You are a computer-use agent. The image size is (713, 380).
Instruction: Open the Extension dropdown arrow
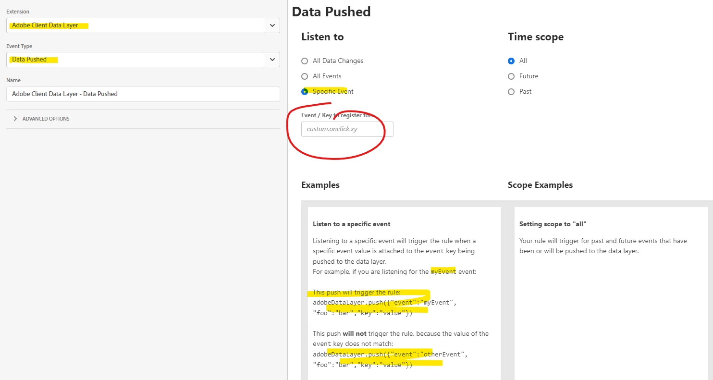tap(272, 25)
